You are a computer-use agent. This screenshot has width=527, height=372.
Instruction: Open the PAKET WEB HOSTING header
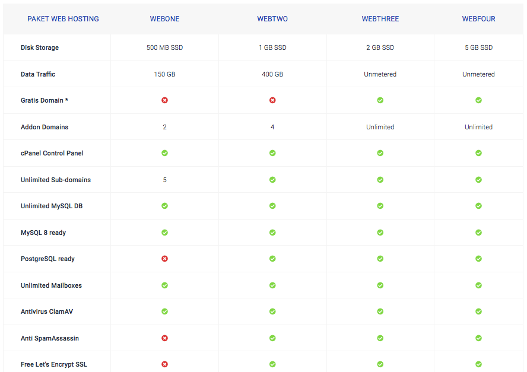[x=63, y=18]
